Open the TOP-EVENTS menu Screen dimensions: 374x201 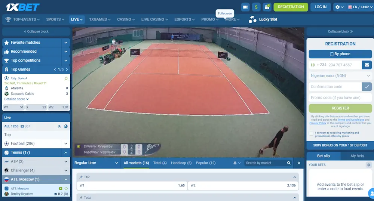23,19
